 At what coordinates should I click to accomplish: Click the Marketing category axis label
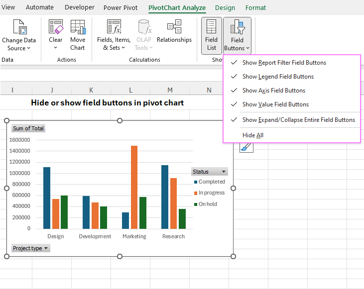[134, 236]
